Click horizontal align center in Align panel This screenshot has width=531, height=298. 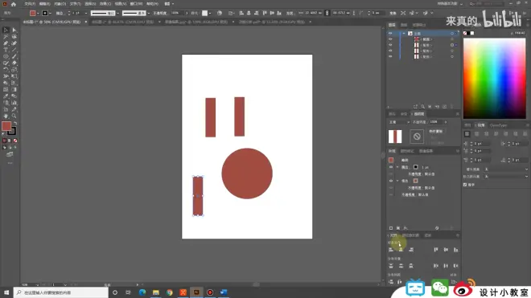click(401, 250)
